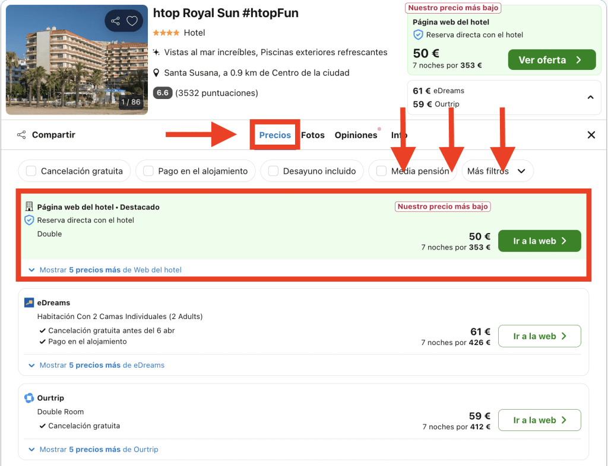This screenshot has height=466, width=608.
Task: Tick the Pago en el alojamiento checkbox
Action: [148, 171]
